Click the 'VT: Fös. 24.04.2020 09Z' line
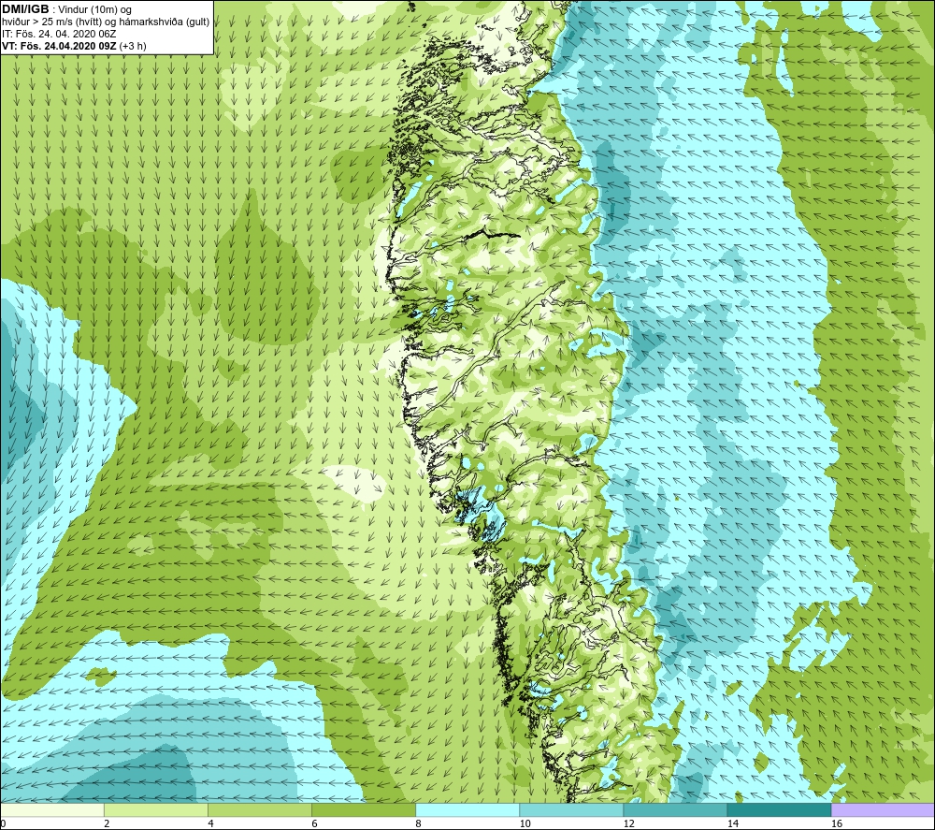The width and height of the screenshot is (935, 830). point(59,46)
